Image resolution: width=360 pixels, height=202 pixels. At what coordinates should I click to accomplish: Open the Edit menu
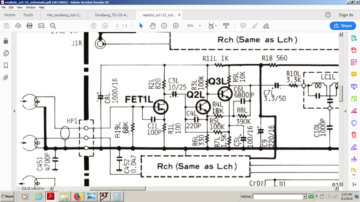(x=11, y=7)
